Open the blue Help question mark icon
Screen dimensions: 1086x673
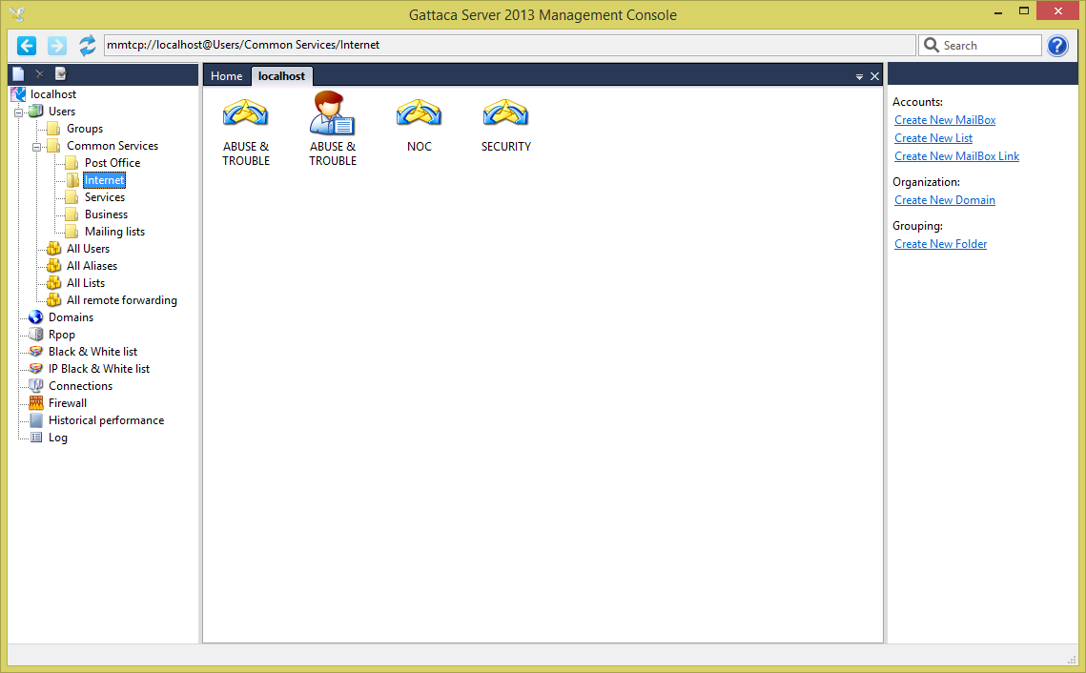click(1057, 46)
